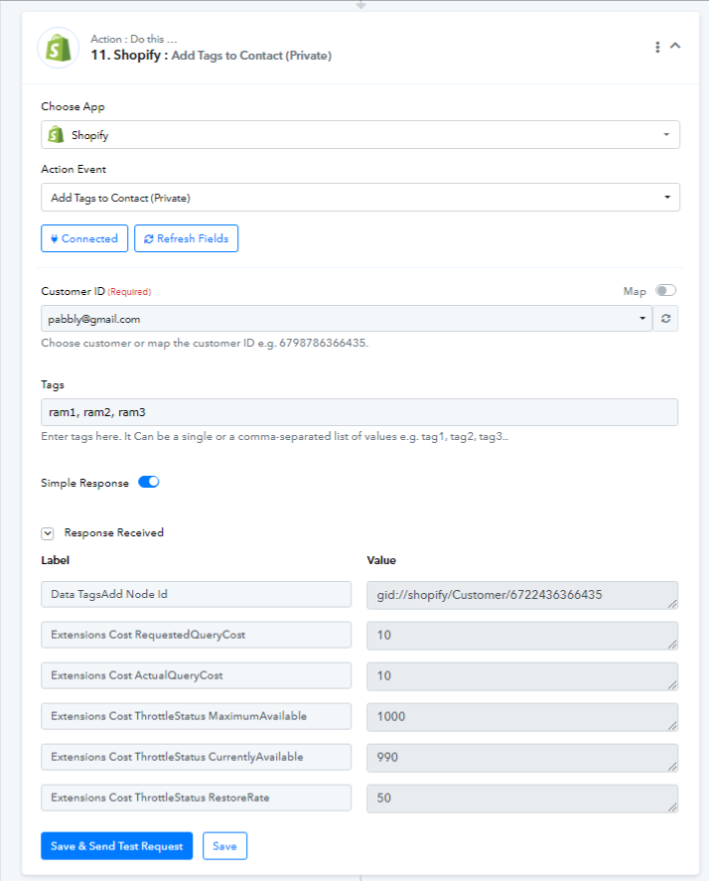Disable the Simple Response toggle
Image resolution: width=709 pixels, height=881 pixels.
coord(149,482)
